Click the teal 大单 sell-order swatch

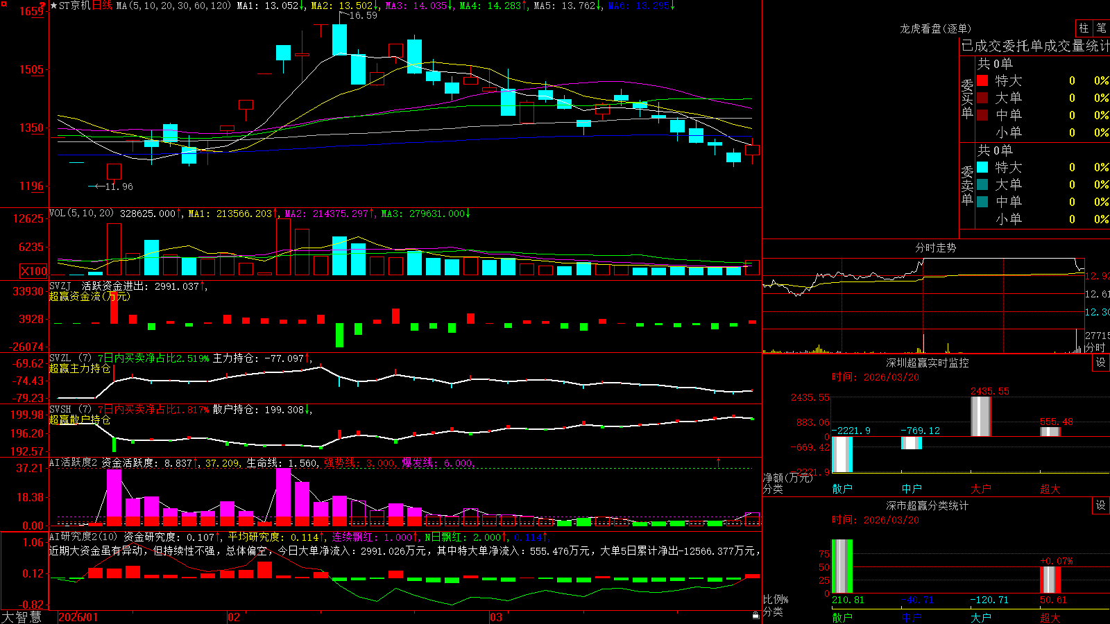[x=982, y=184]
